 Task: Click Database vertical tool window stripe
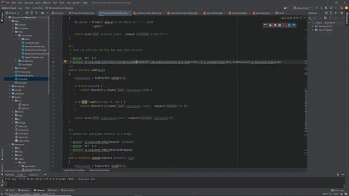(x=347, y=19)
